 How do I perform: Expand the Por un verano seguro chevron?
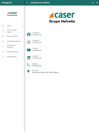(23, 31)
